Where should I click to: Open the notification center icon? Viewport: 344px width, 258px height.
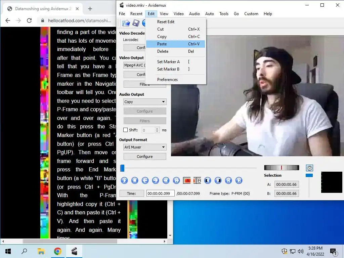pyautogui.click(x=333, y=251)
